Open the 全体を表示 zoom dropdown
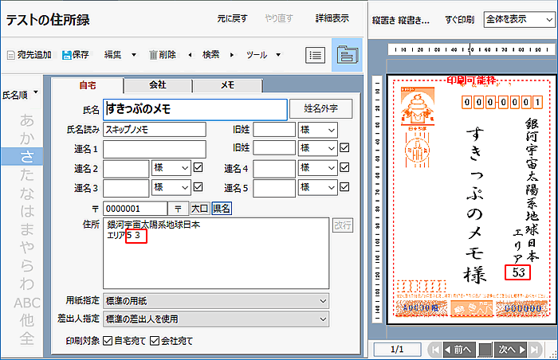The image size is (558, 360). point(517,18)
